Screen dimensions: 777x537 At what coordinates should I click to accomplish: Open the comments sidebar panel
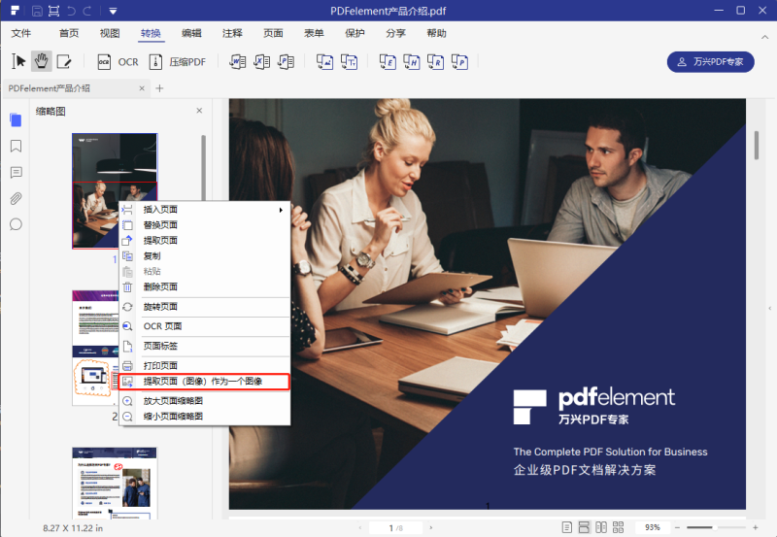[16, 173]
